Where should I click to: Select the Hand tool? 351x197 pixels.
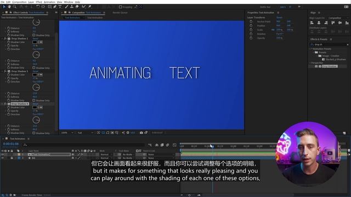tap(9, 7)
